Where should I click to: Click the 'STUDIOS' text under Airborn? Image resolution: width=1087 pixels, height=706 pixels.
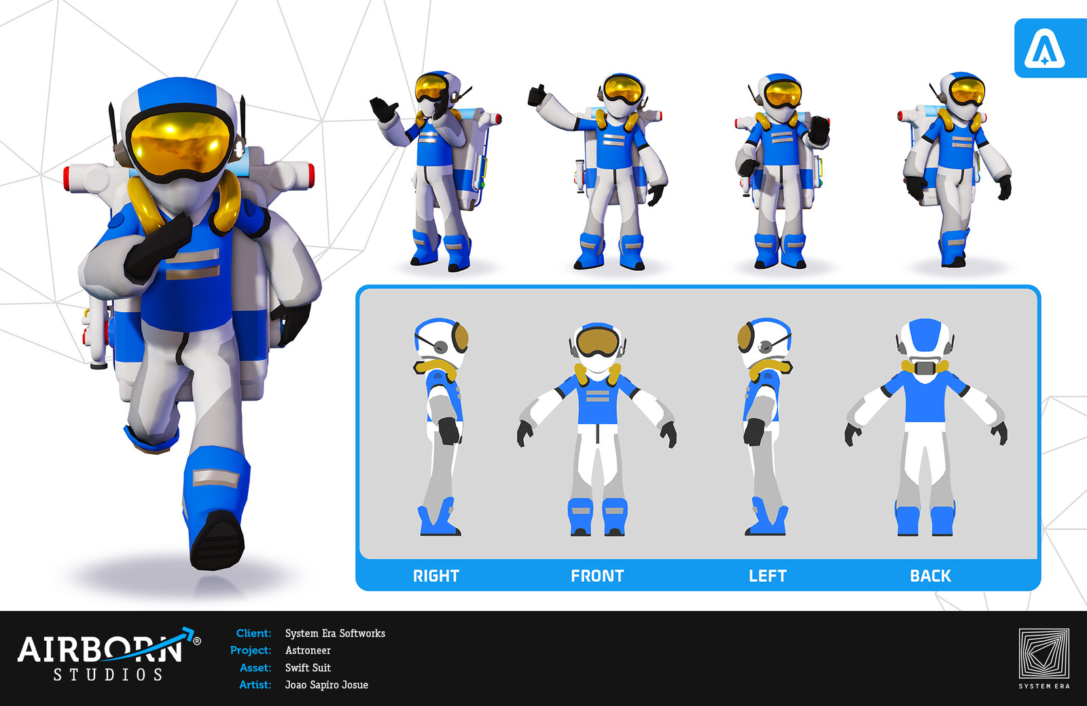tap(109, 675)
